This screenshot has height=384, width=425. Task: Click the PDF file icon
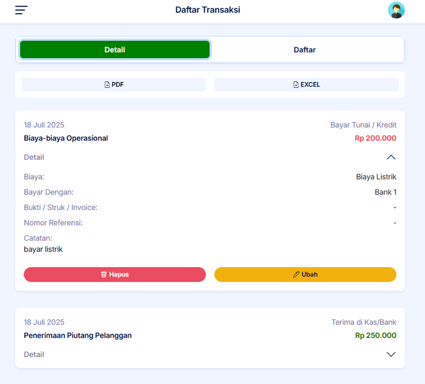tap(107, 85)
